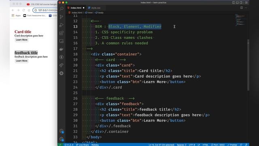Screen dimensions: 259x146
Task: Open editor More Actions ellipsis menu
Action: click(246, 8)
